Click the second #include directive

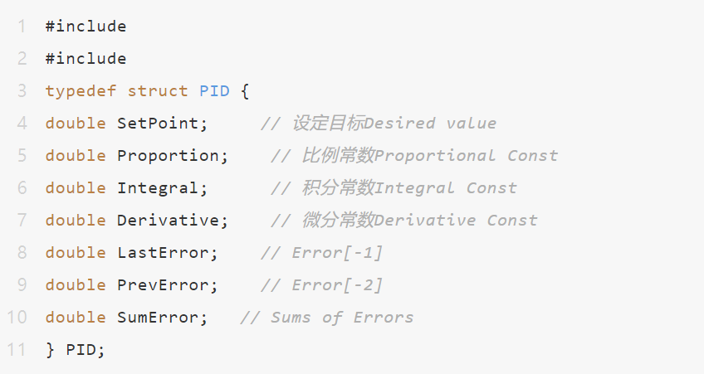[x=86, y=59]
